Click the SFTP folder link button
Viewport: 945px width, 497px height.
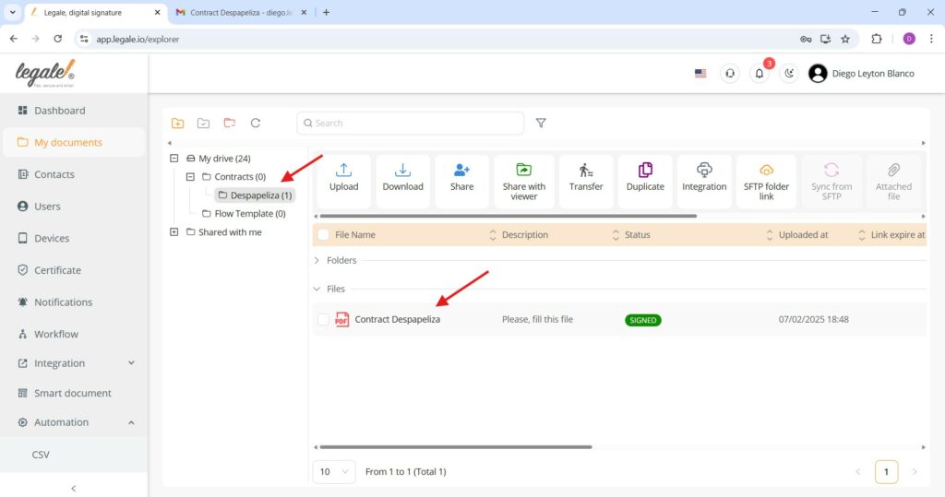pos(766,182)
